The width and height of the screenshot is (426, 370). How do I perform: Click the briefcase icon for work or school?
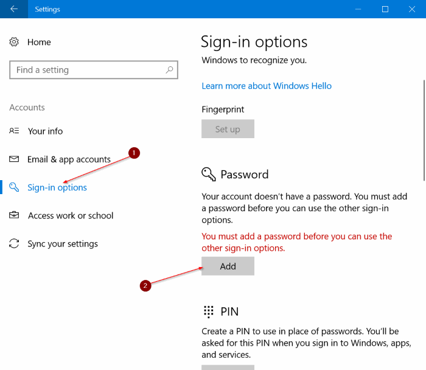14,215
